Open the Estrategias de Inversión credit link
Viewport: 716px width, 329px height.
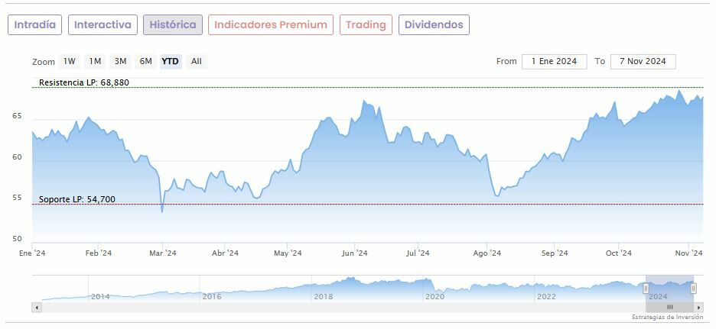click(667, 317)
